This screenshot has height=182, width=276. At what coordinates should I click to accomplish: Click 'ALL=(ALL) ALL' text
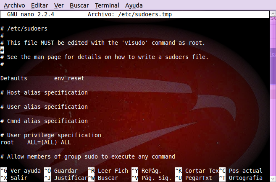49,142
